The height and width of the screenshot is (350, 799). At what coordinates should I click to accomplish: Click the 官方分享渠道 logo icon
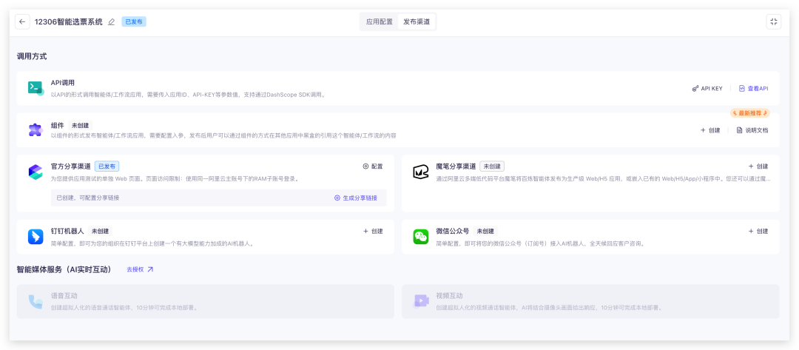[36, 172]
